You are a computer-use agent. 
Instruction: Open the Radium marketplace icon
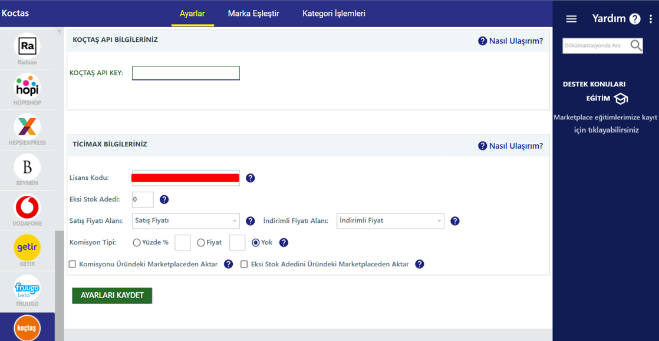click(x=27, y=46)
